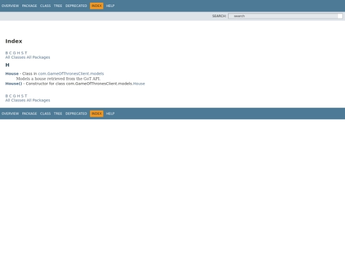Open All Classes link below upper index
345x258 pixels.
15,57
